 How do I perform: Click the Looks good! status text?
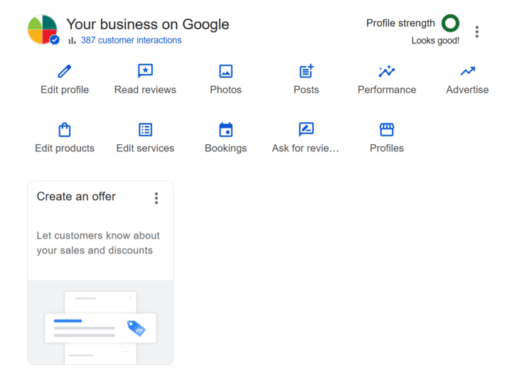435,40
